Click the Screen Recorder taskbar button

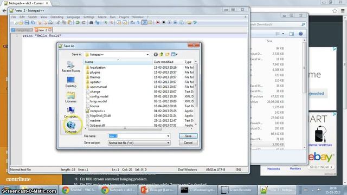click(x=237, y=190)
